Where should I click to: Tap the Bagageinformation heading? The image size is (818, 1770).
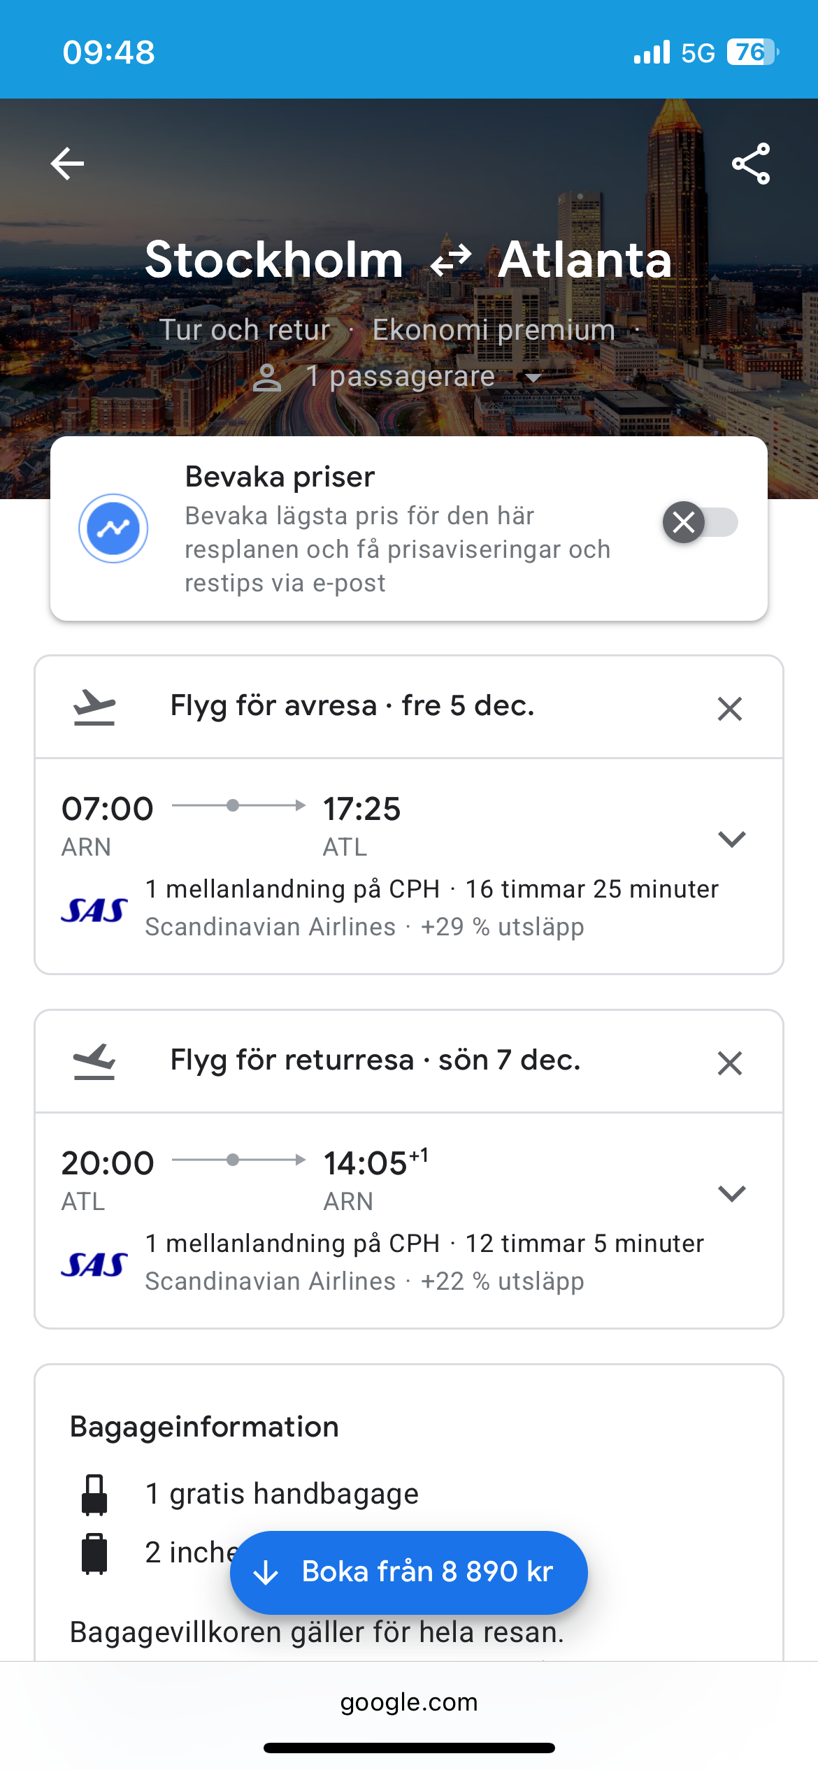(204, 1427)
